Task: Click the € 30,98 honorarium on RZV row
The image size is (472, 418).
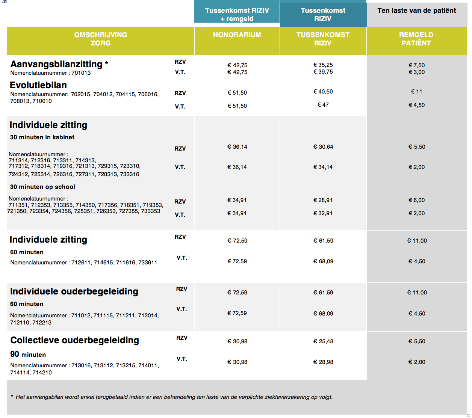Action: tap(237, 341)
